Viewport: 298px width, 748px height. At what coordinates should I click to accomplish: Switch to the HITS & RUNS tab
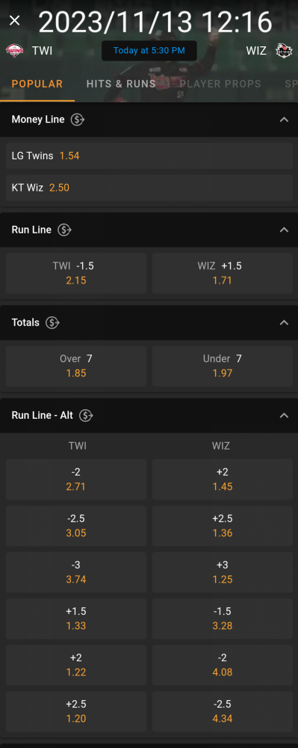click(121, 84)
